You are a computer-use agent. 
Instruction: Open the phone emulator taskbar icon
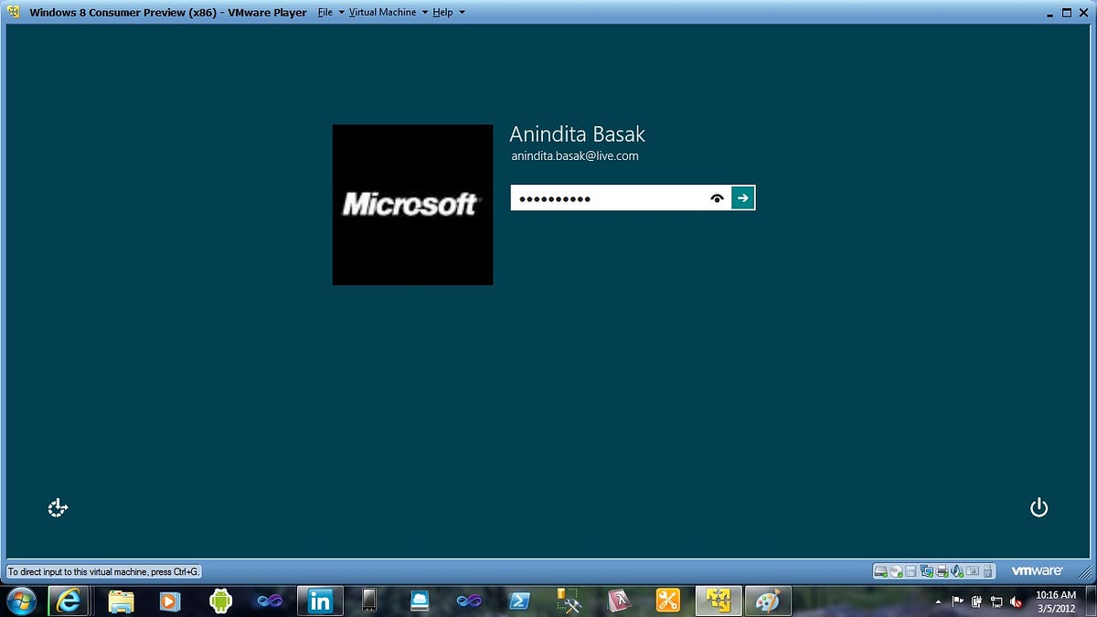pos(369,601)
